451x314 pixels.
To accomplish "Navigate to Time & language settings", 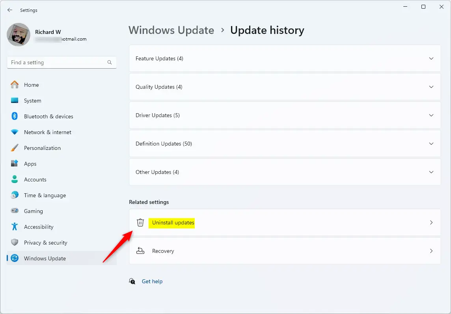I will coord(15,195).
